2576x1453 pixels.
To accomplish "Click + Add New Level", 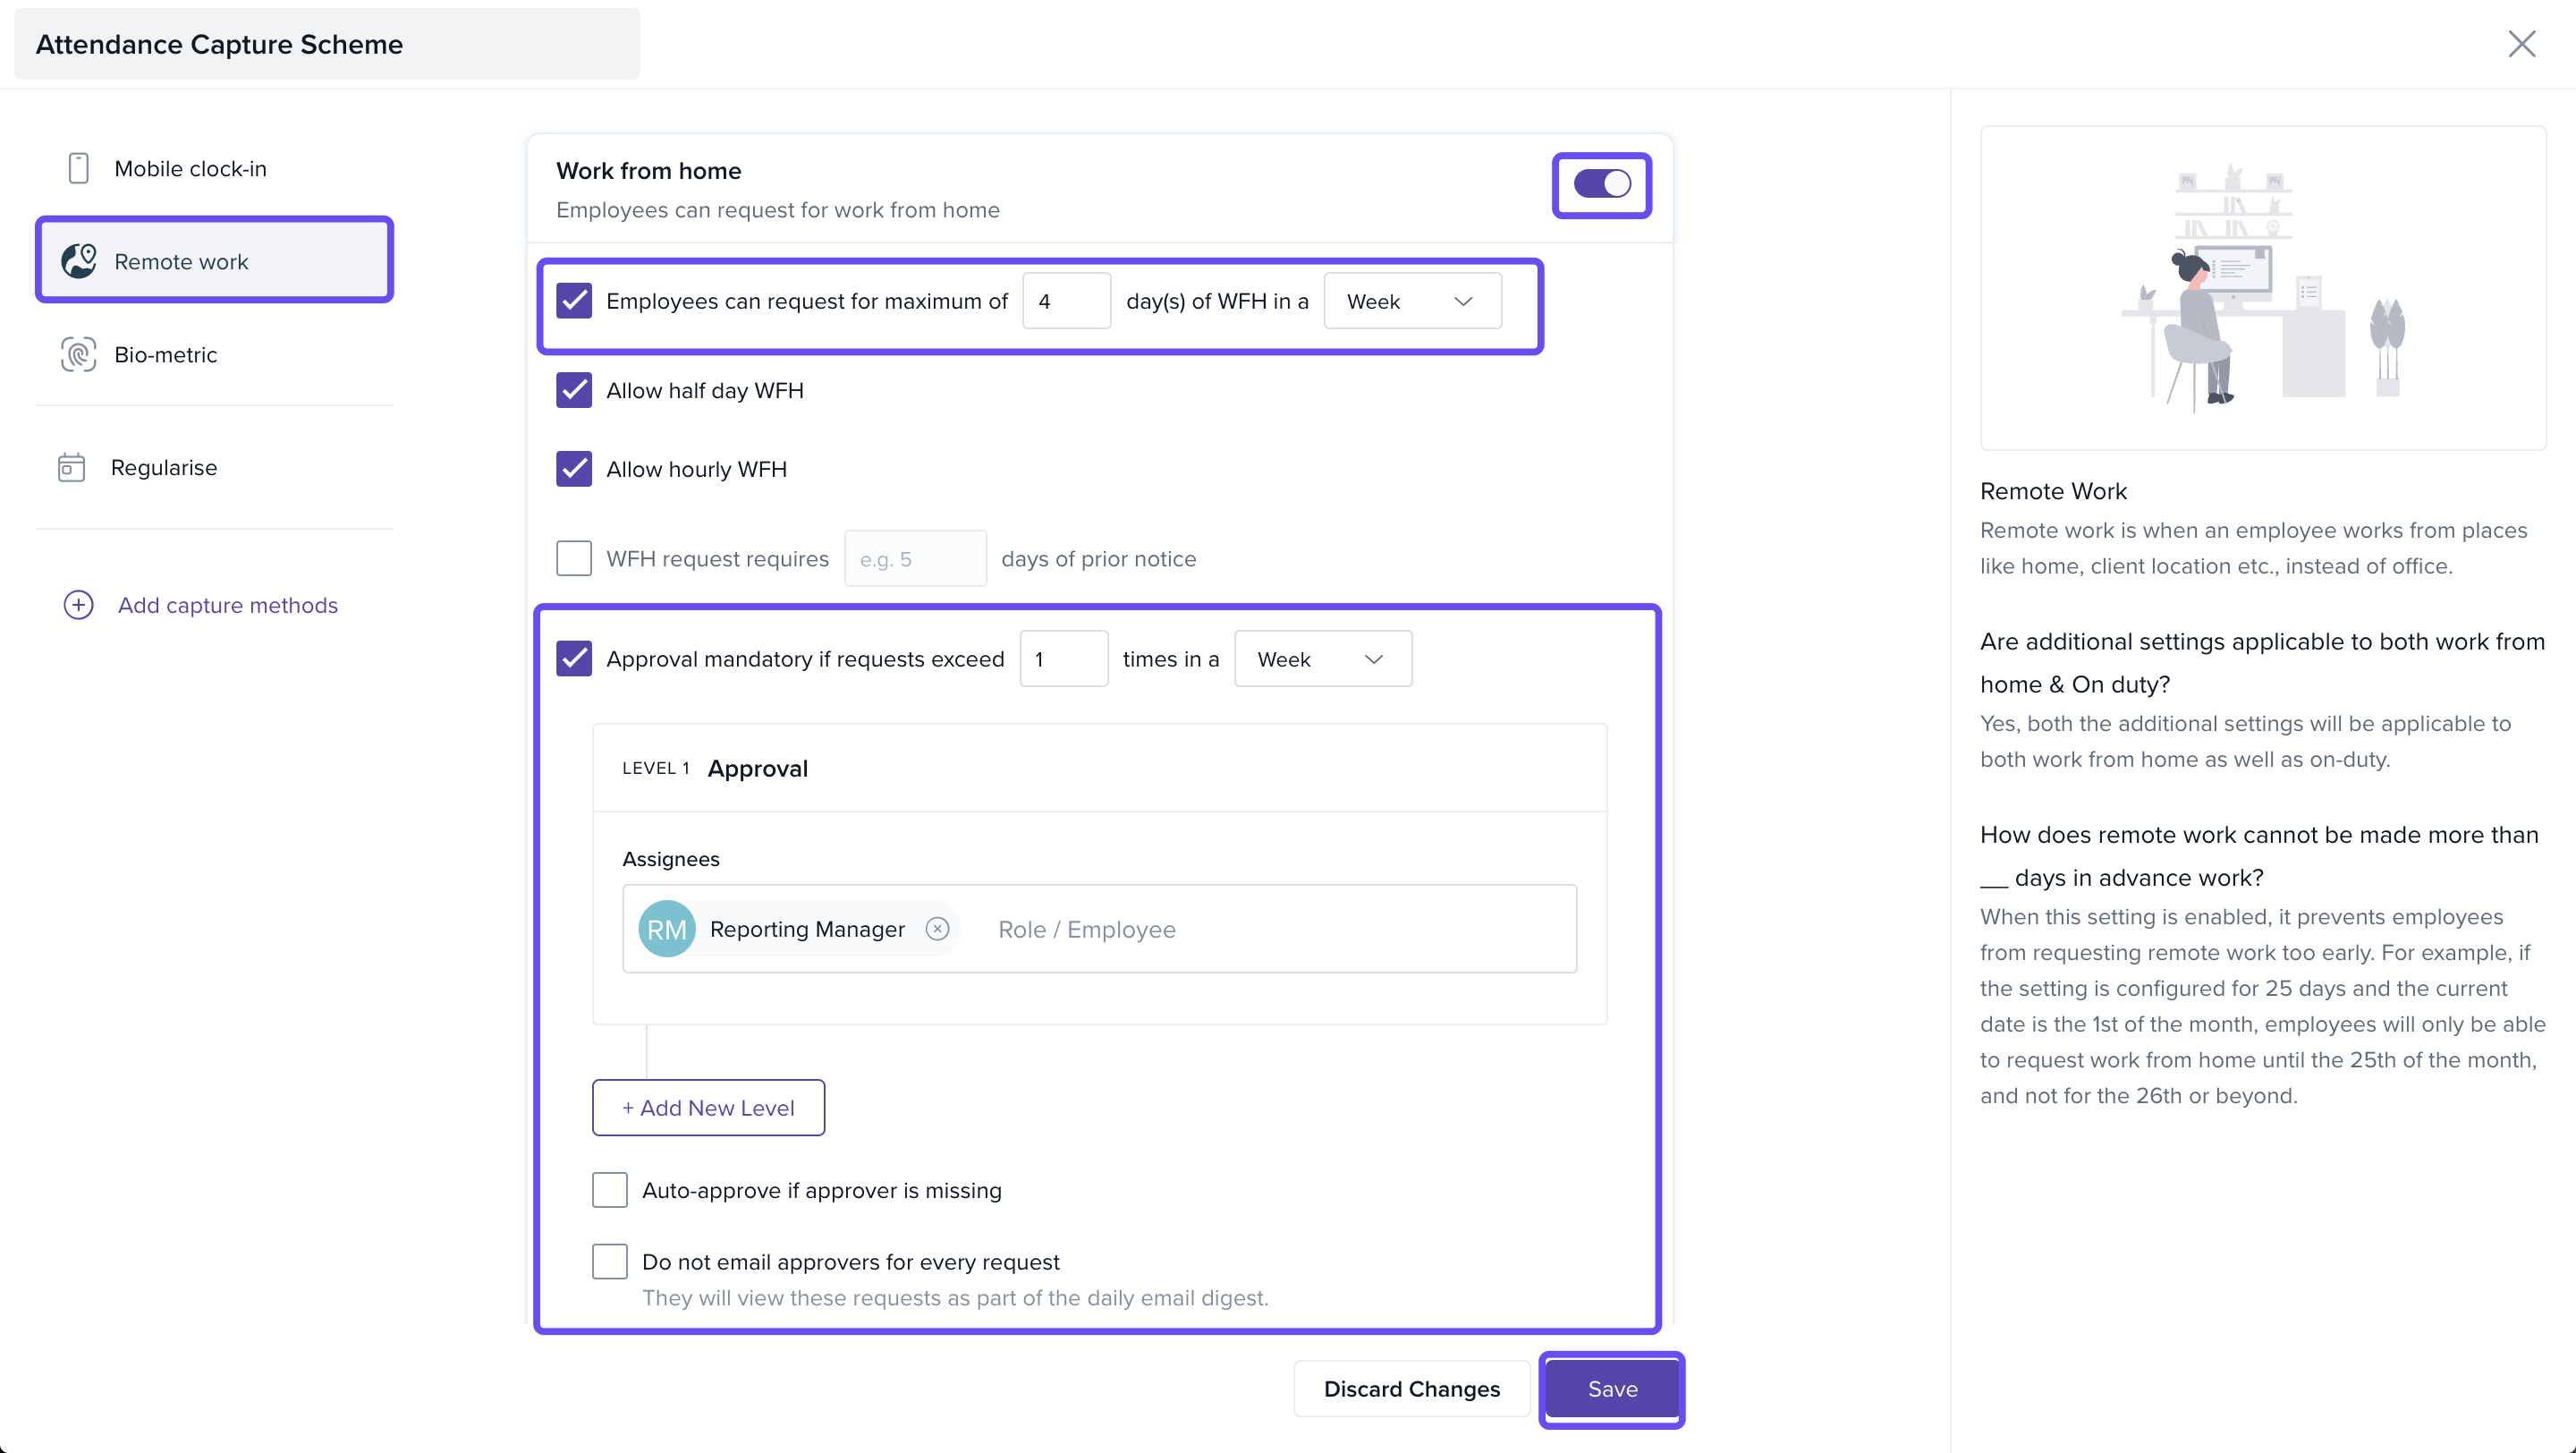I will click(x=708, y=1108).
